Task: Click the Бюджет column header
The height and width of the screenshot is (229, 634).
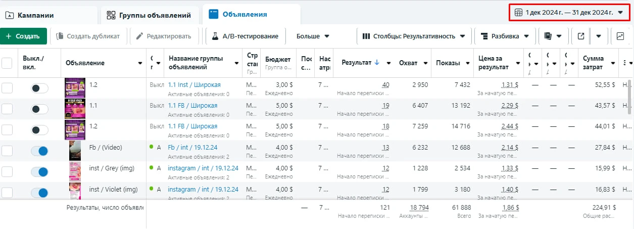Action: 278,63
